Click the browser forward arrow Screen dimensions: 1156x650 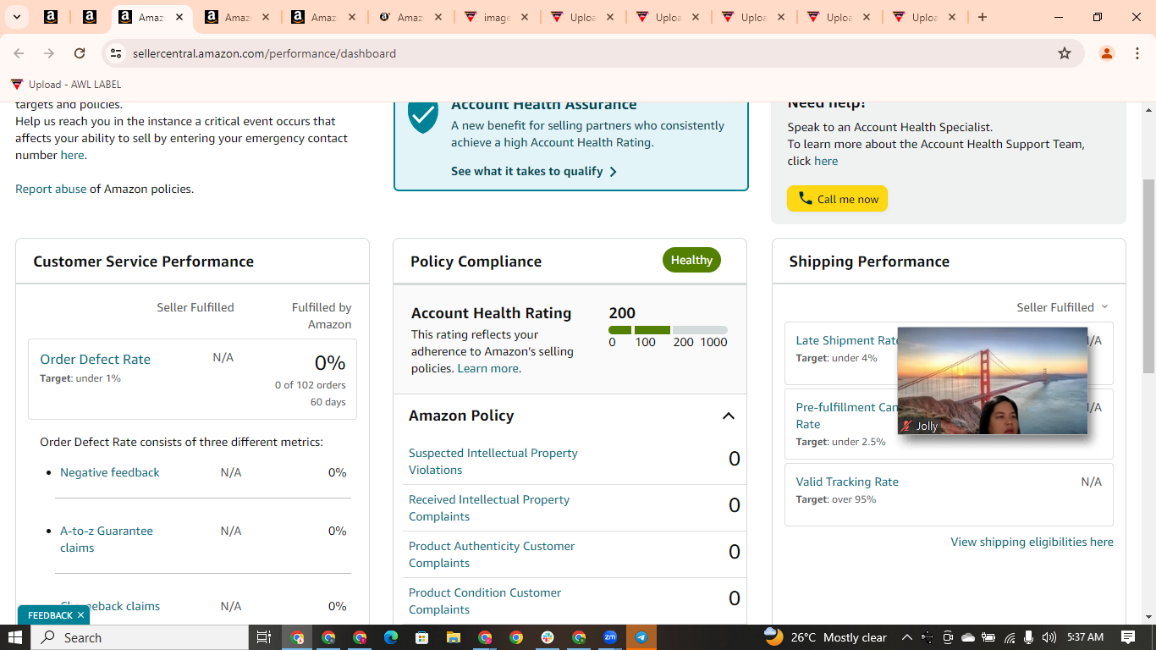[49, 53]
